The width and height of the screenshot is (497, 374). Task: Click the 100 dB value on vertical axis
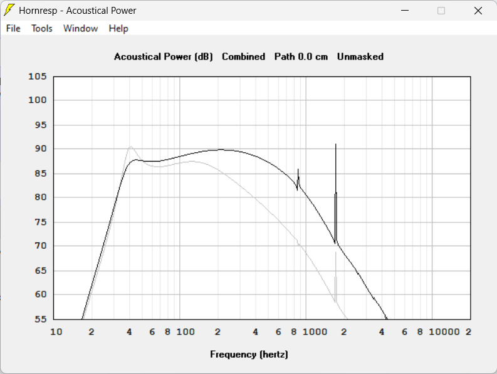click(38, 100)
